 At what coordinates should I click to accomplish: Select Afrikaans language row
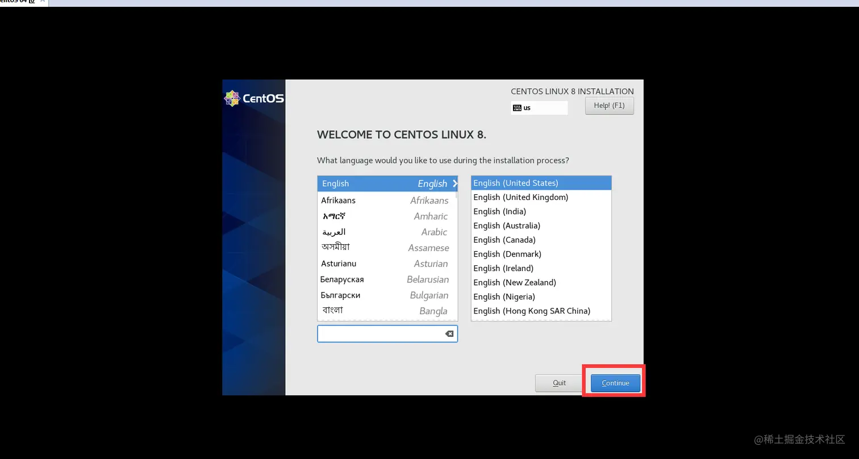point(387,201)
